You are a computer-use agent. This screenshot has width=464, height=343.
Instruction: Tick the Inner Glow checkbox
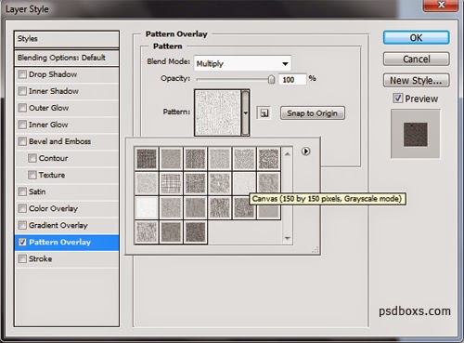pos(22,125)
